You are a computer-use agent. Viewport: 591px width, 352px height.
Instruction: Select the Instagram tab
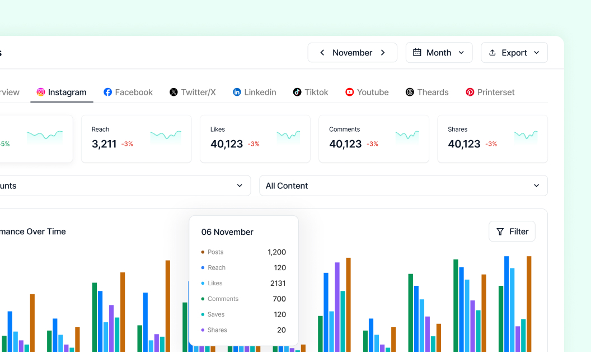click(62, 92)
